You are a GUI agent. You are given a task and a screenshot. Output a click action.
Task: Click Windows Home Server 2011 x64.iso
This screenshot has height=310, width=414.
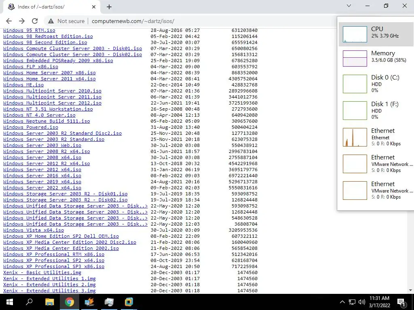[x=49, y=79]
